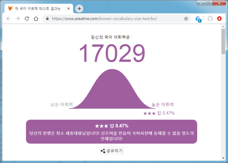Click the browser forward arrow
This screenshot has width=228, height=163.
pos(18,18)
